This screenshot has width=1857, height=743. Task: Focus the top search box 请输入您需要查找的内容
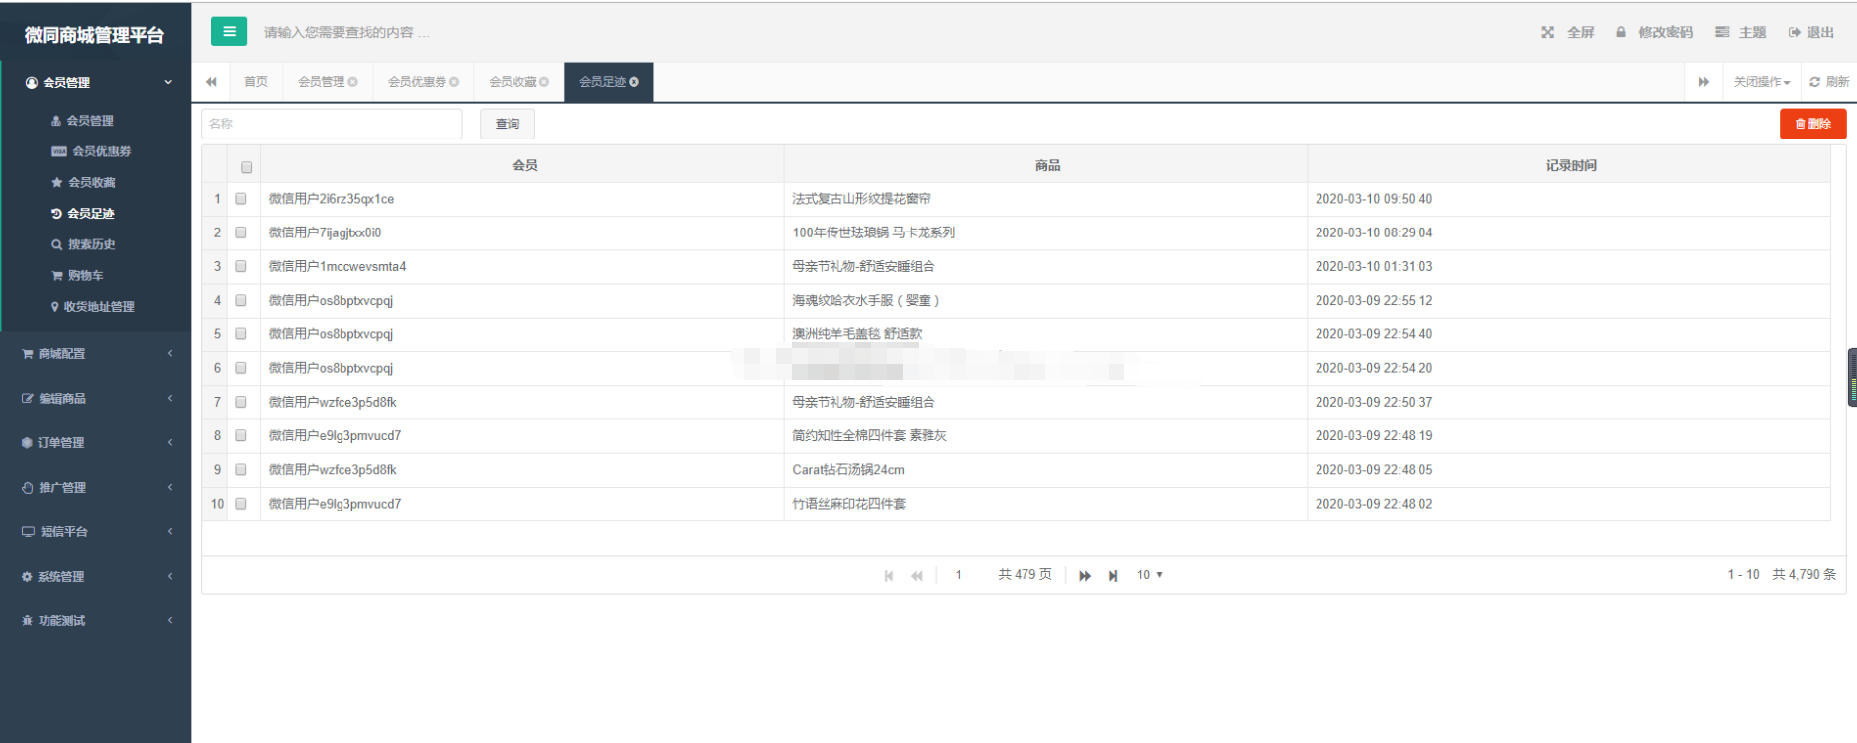346,32
